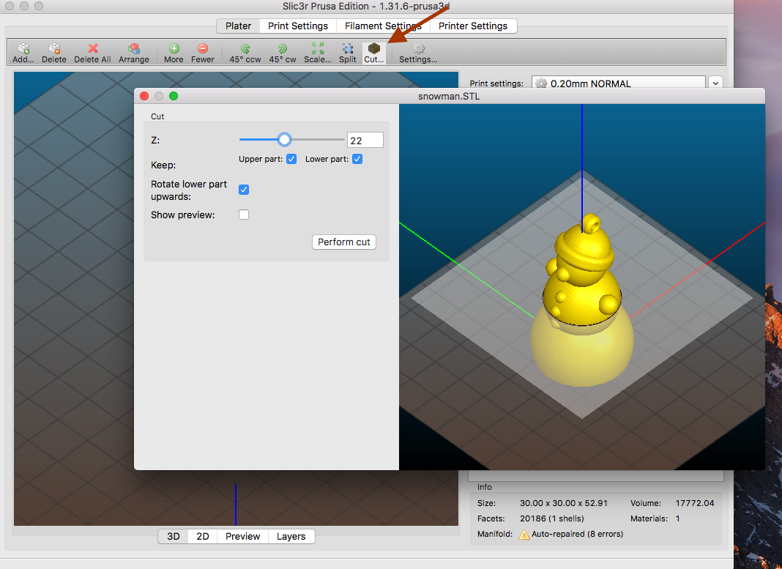Viewport: 782px width, 569px height.
Task: Click the Add model toolbar icon
Action: coord(23,49)
